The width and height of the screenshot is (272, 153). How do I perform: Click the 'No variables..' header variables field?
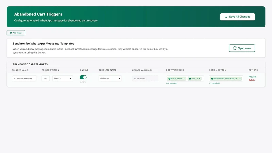[145, 79]
